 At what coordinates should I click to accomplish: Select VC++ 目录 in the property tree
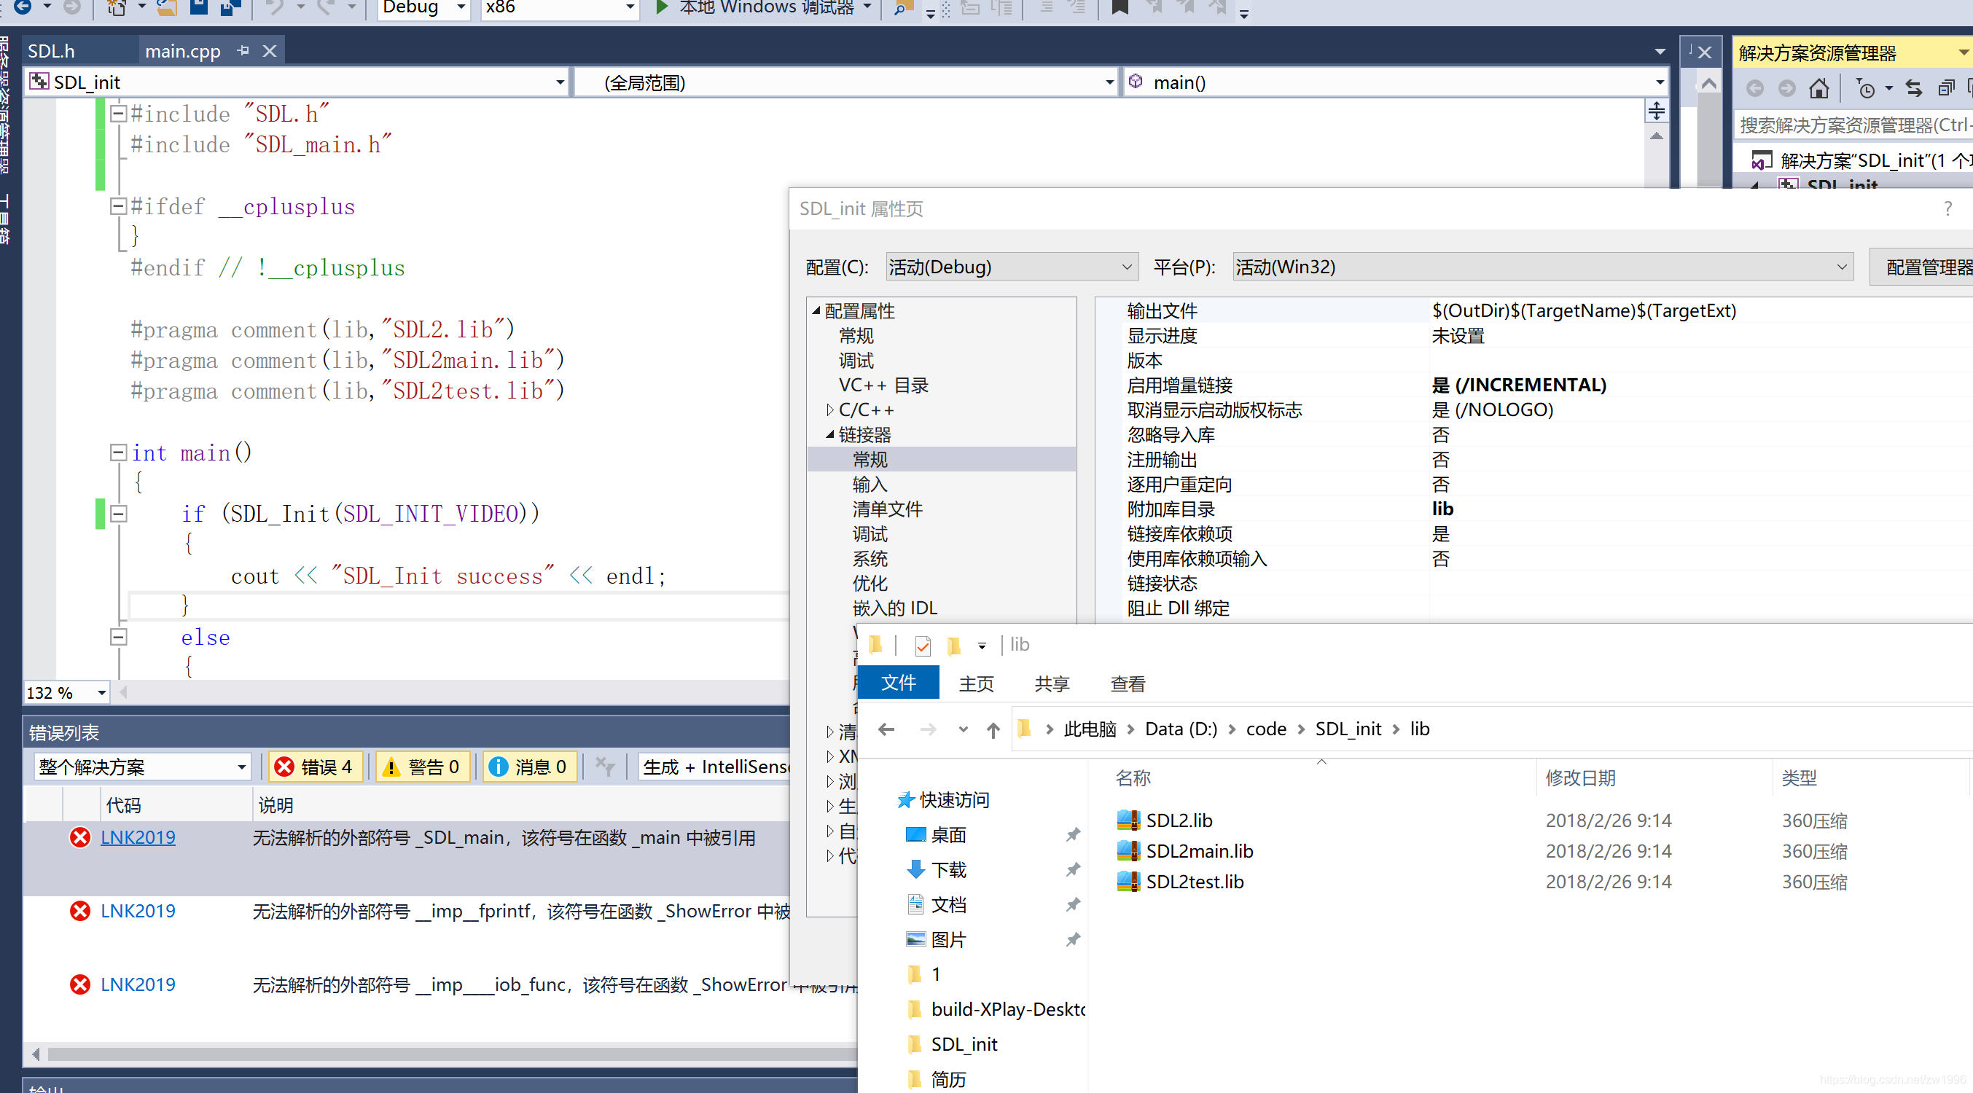pos(883,385)
